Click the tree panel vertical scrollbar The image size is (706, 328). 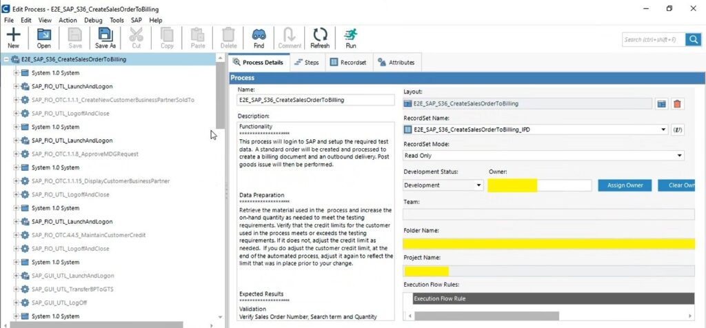[x=220, y=96]
